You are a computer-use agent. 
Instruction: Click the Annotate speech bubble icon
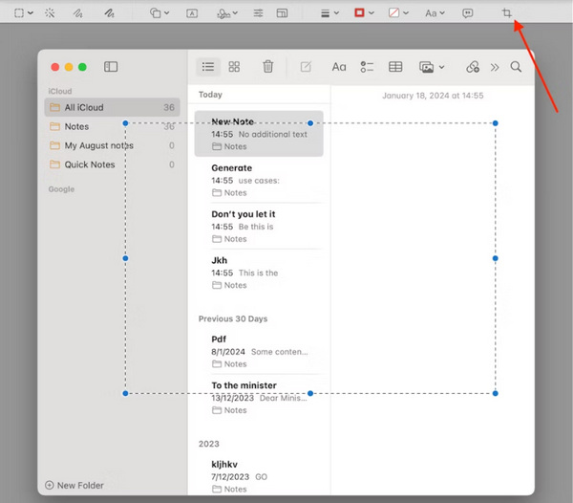pos(467,13)
